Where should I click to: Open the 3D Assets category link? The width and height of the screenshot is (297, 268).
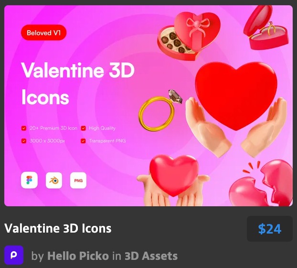point(151,256)
